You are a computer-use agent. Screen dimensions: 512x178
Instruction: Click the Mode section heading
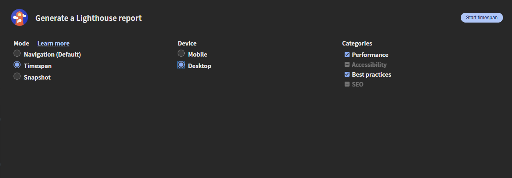(21, 43)
